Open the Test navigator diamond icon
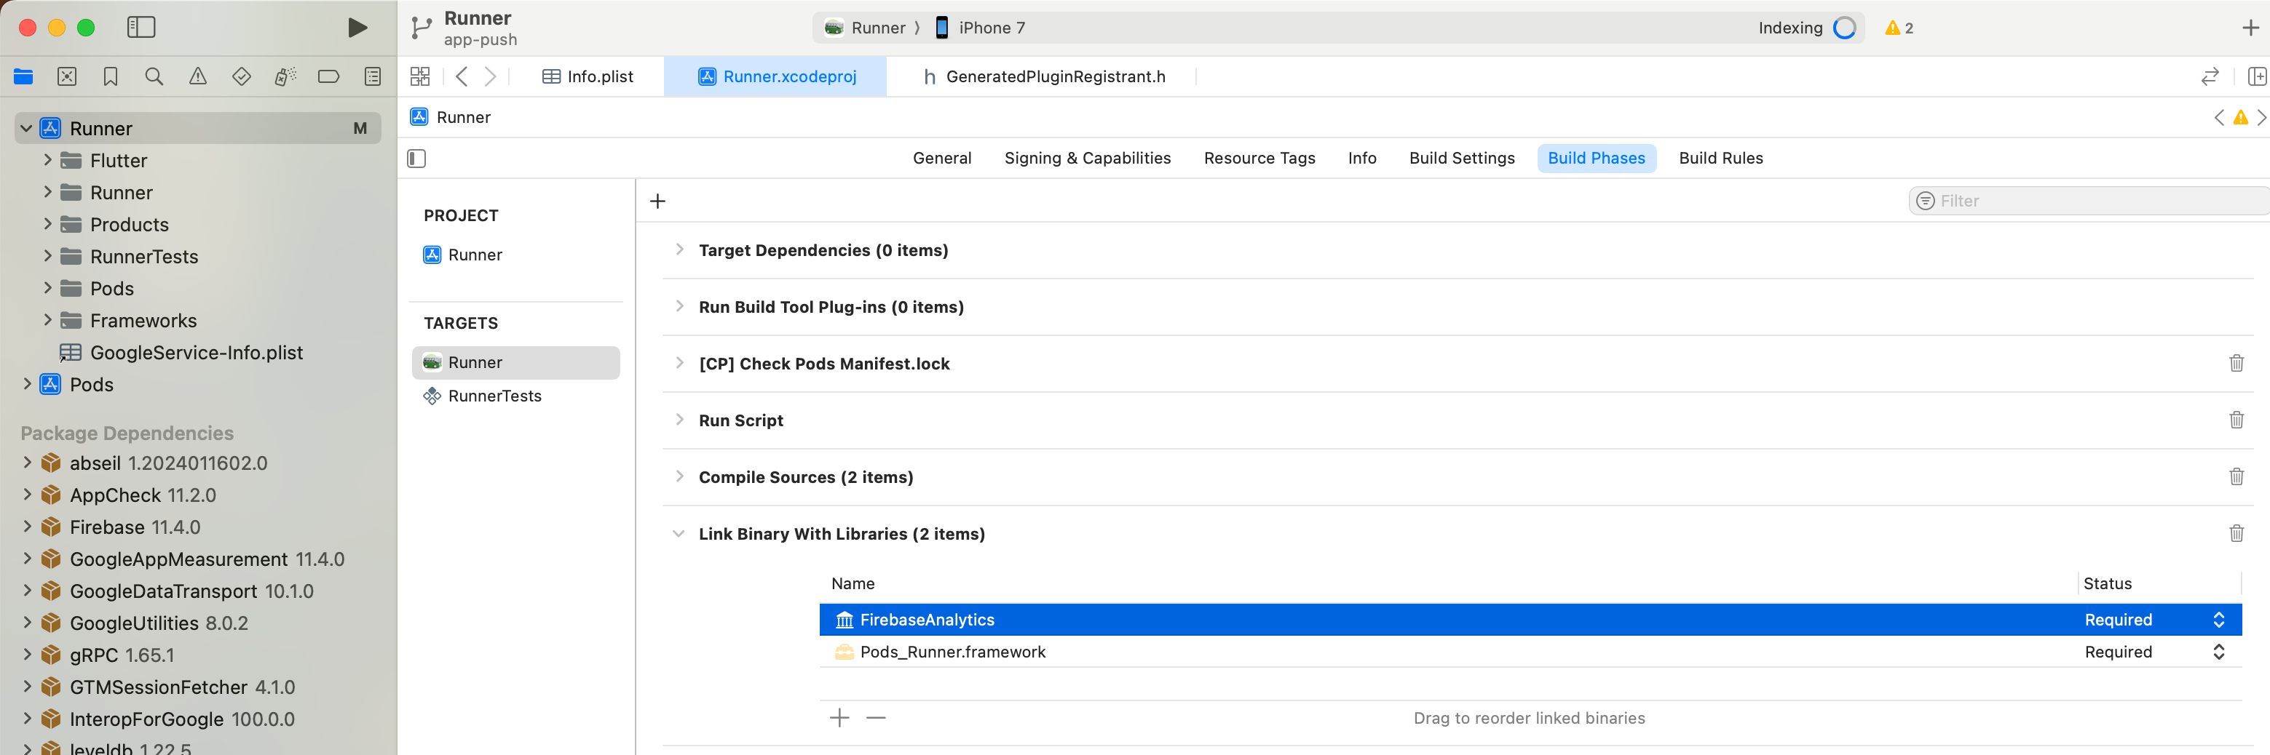The height and width of the screenshot is (755, 2270). tap(242, 76)
